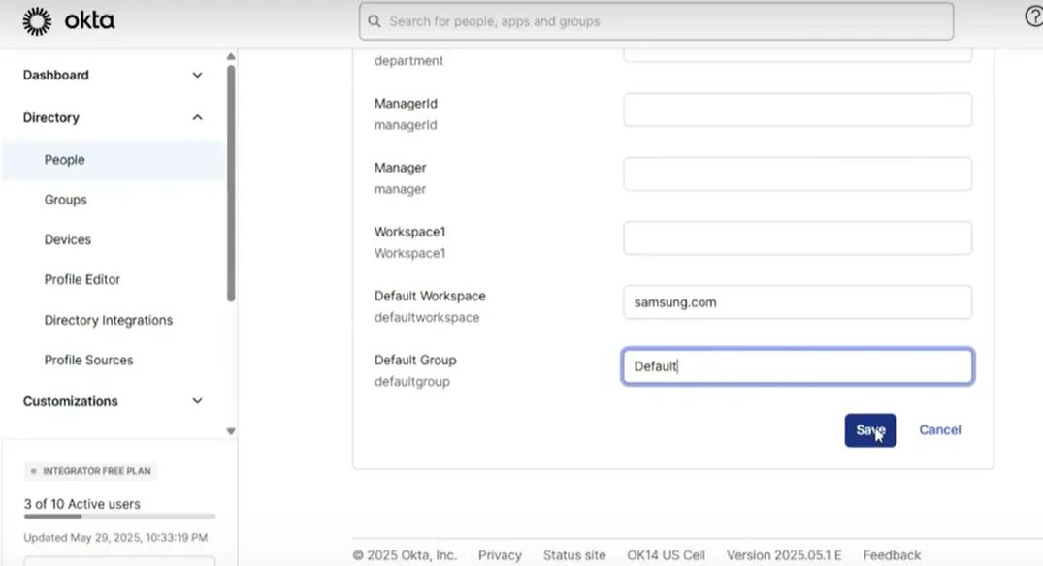This screenshot has width=1043, height=566.
Task: Open the Status site link
Action: [x=574, y=554]
